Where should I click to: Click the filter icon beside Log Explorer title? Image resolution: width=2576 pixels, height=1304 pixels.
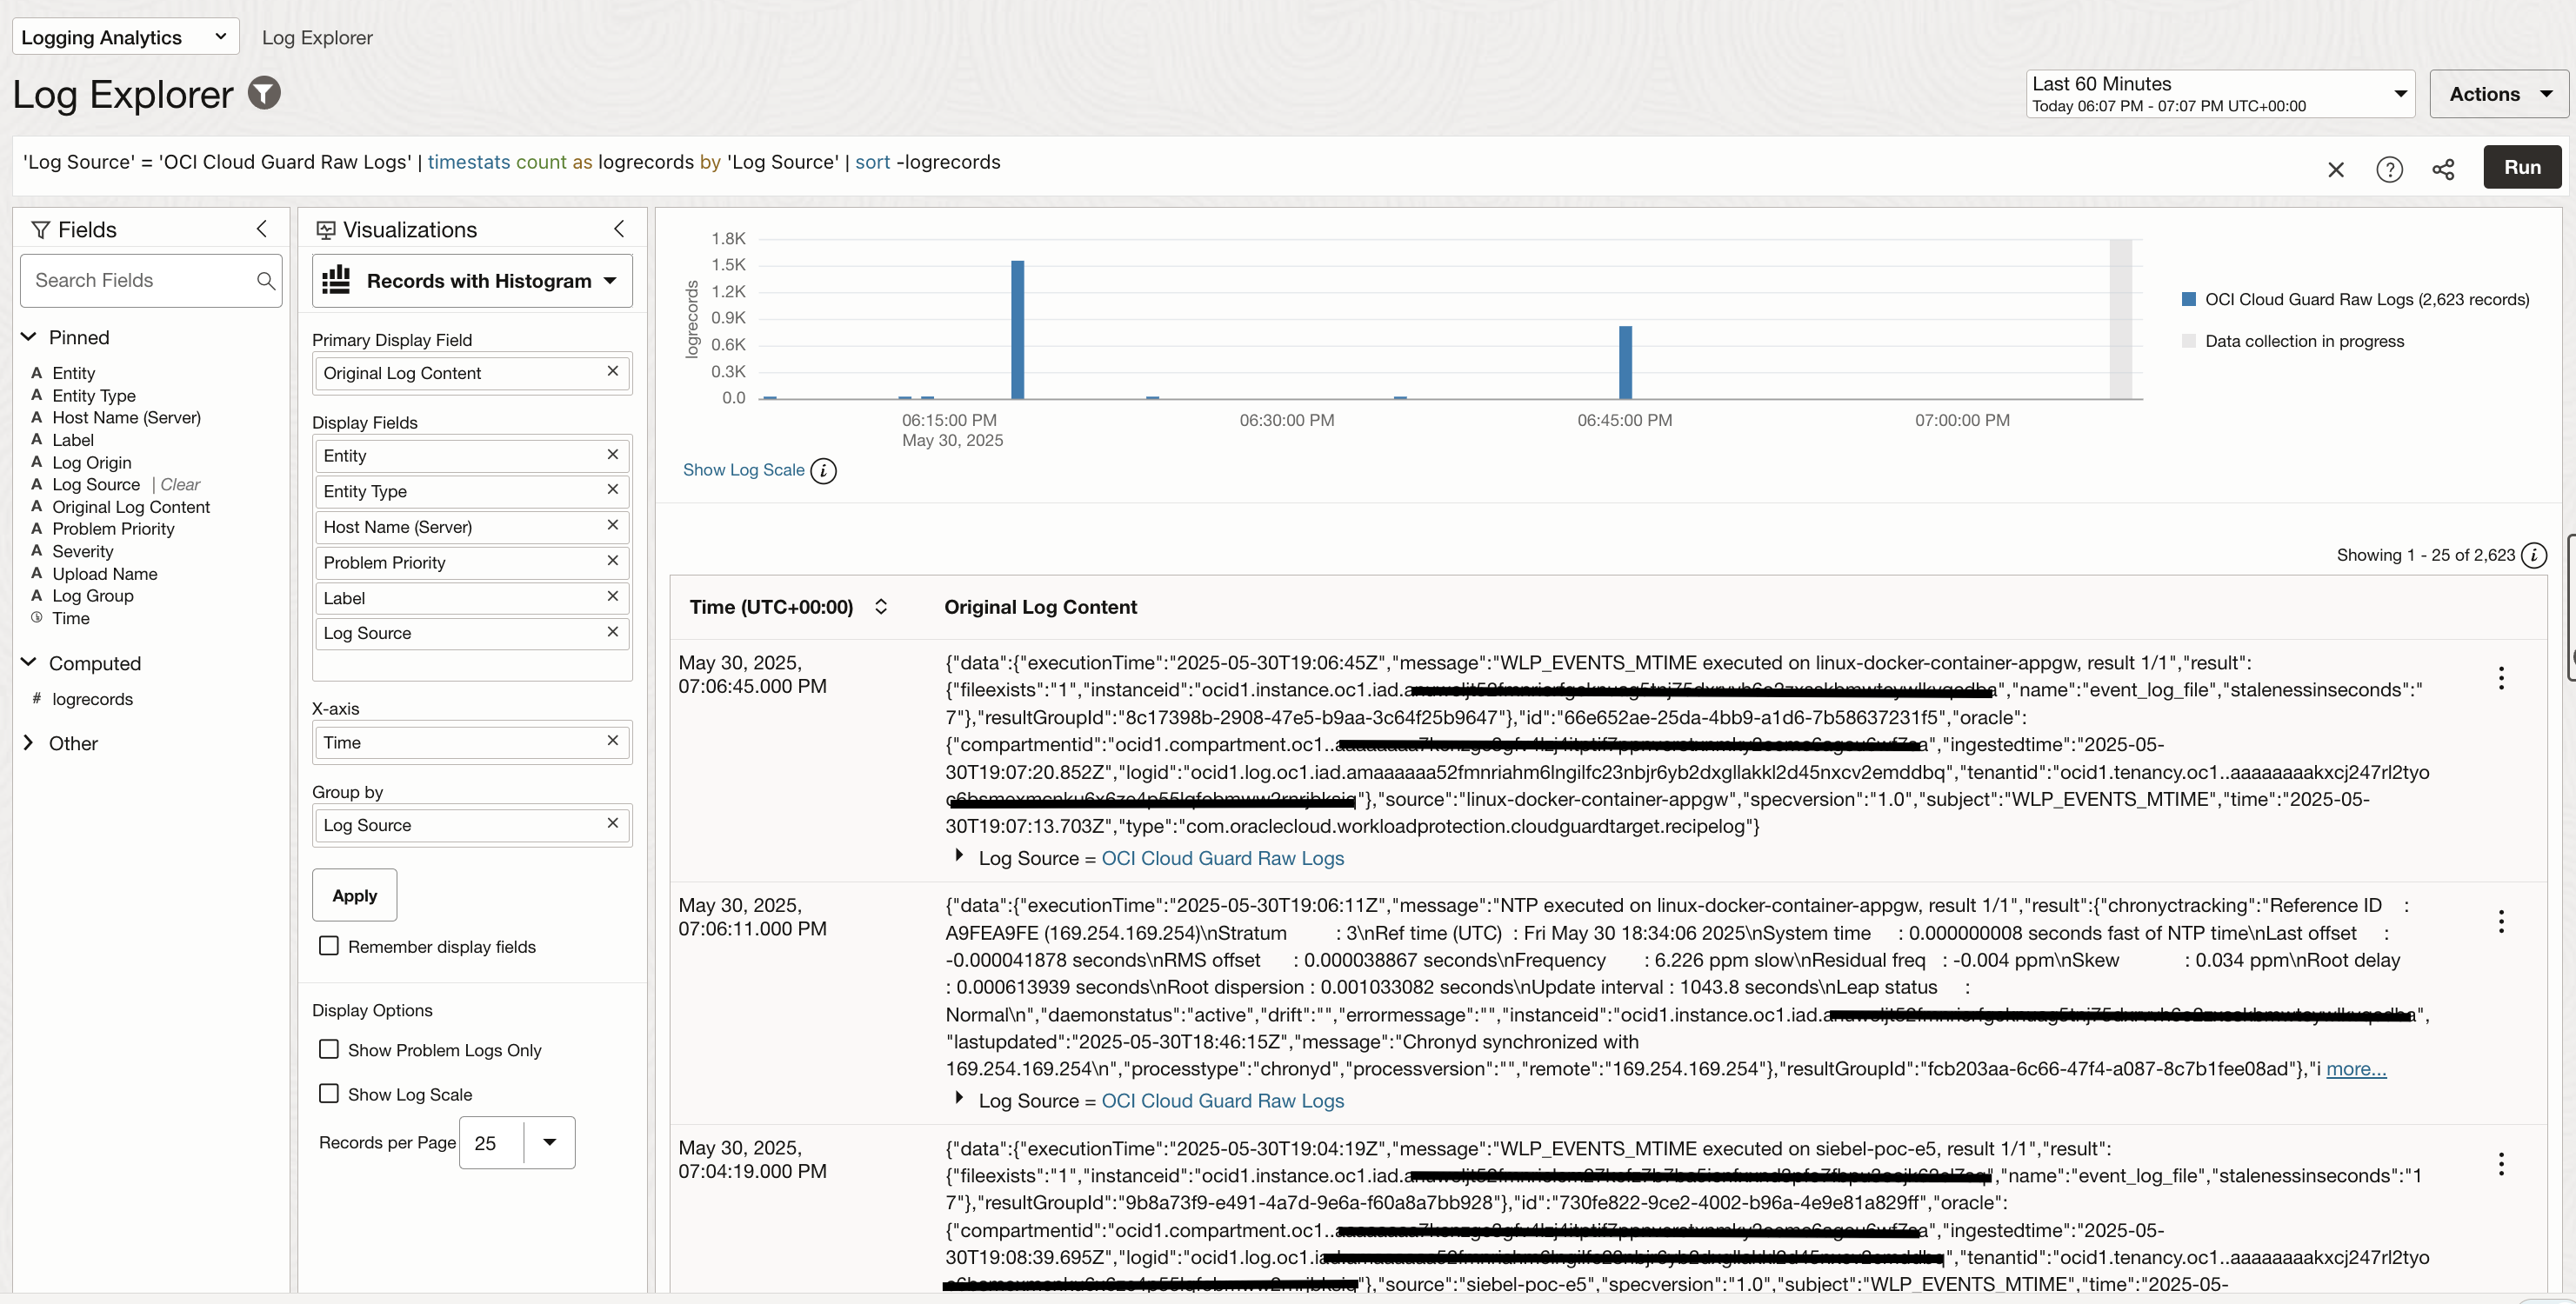[264, 93]
